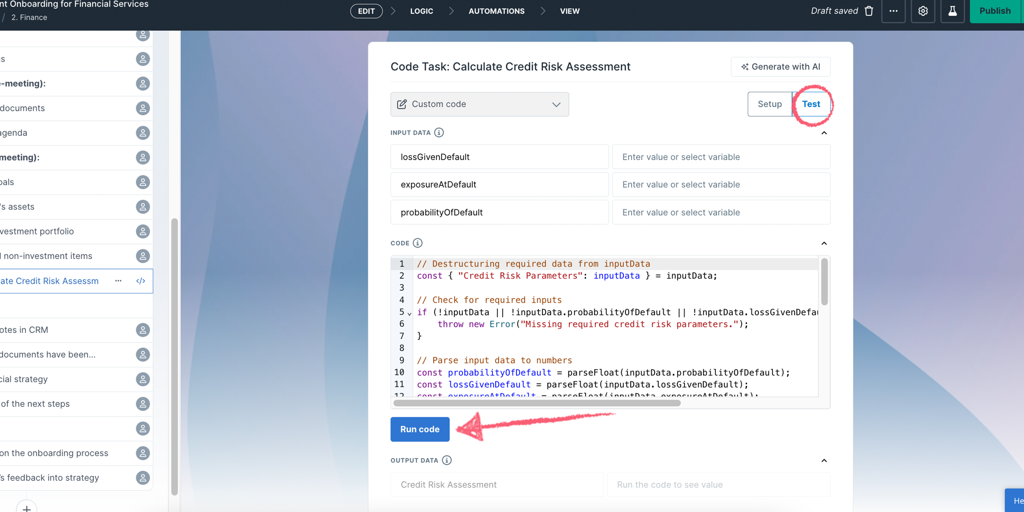Click the code editor horizontal scrollbar
The height and width of the screenshot is (512, 1024).
click(x=537, y=403)
